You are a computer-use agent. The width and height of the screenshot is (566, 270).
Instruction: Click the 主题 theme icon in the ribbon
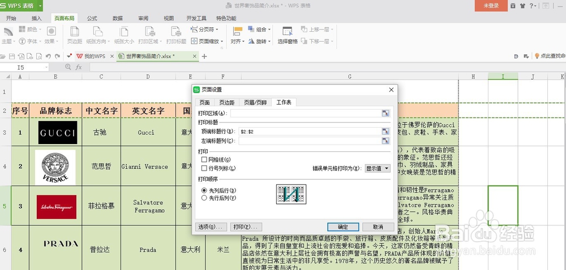[x=8, y=32]
